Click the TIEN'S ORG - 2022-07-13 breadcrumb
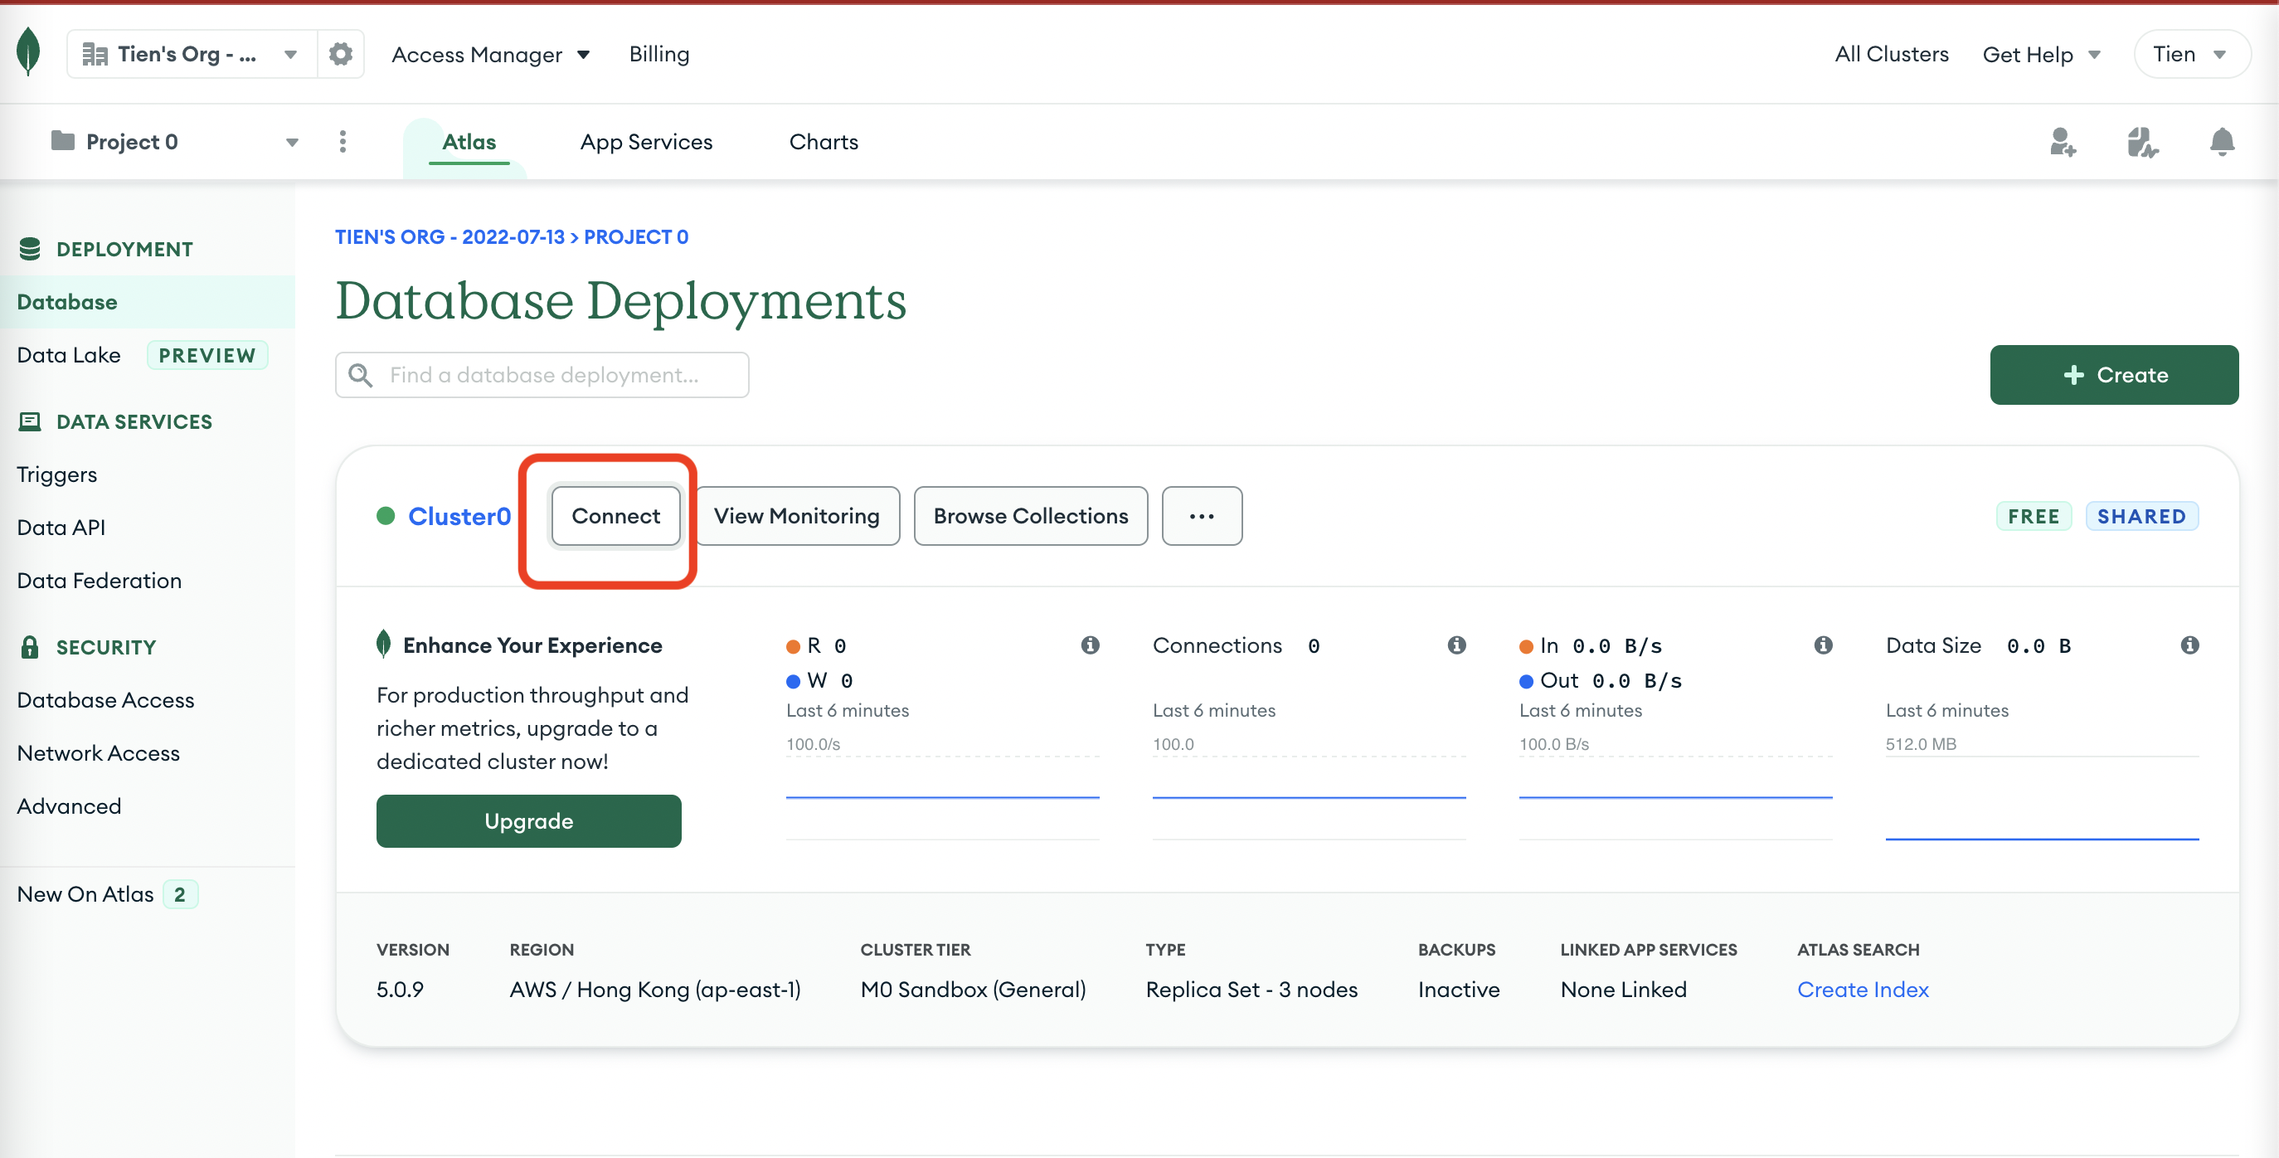 tap(449, 237)
